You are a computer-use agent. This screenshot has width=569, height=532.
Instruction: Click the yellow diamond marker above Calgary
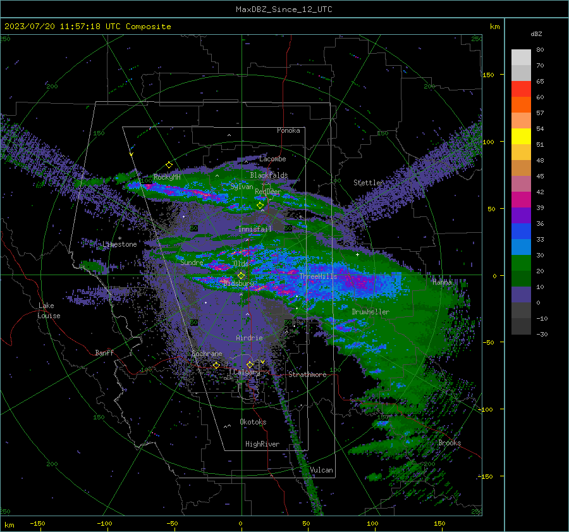tap(250, 364)
